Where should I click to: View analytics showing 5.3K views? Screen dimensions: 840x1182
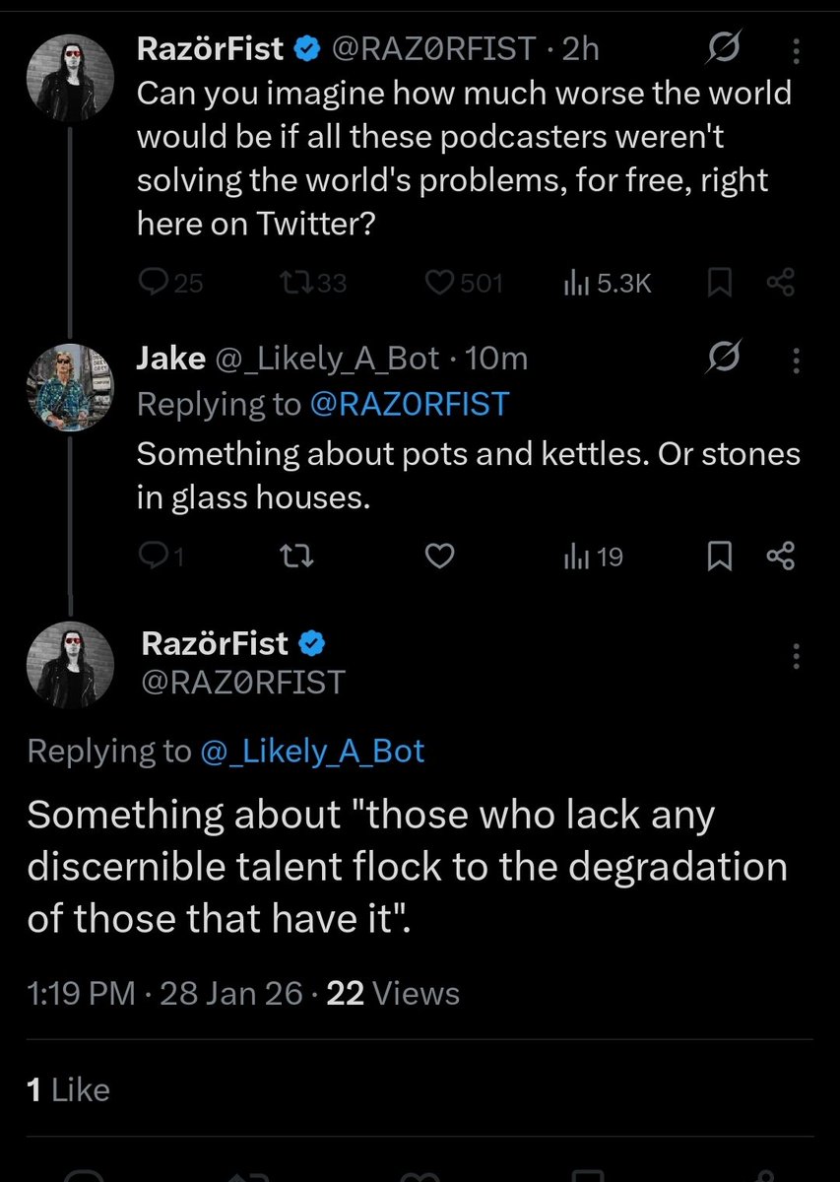(607, 284)
